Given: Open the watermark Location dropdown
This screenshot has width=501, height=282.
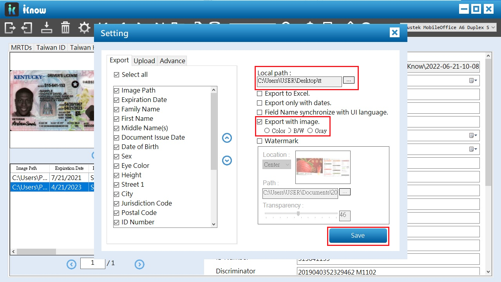Looking at the screenshot, I should [277, 165].
